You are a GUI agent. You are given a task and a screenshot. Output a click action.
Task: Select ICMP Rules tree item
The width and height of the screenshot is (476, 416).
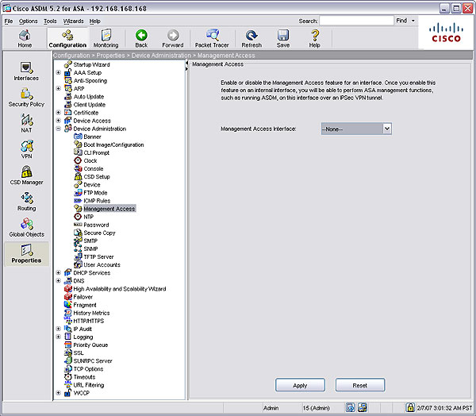pos(97,201)
